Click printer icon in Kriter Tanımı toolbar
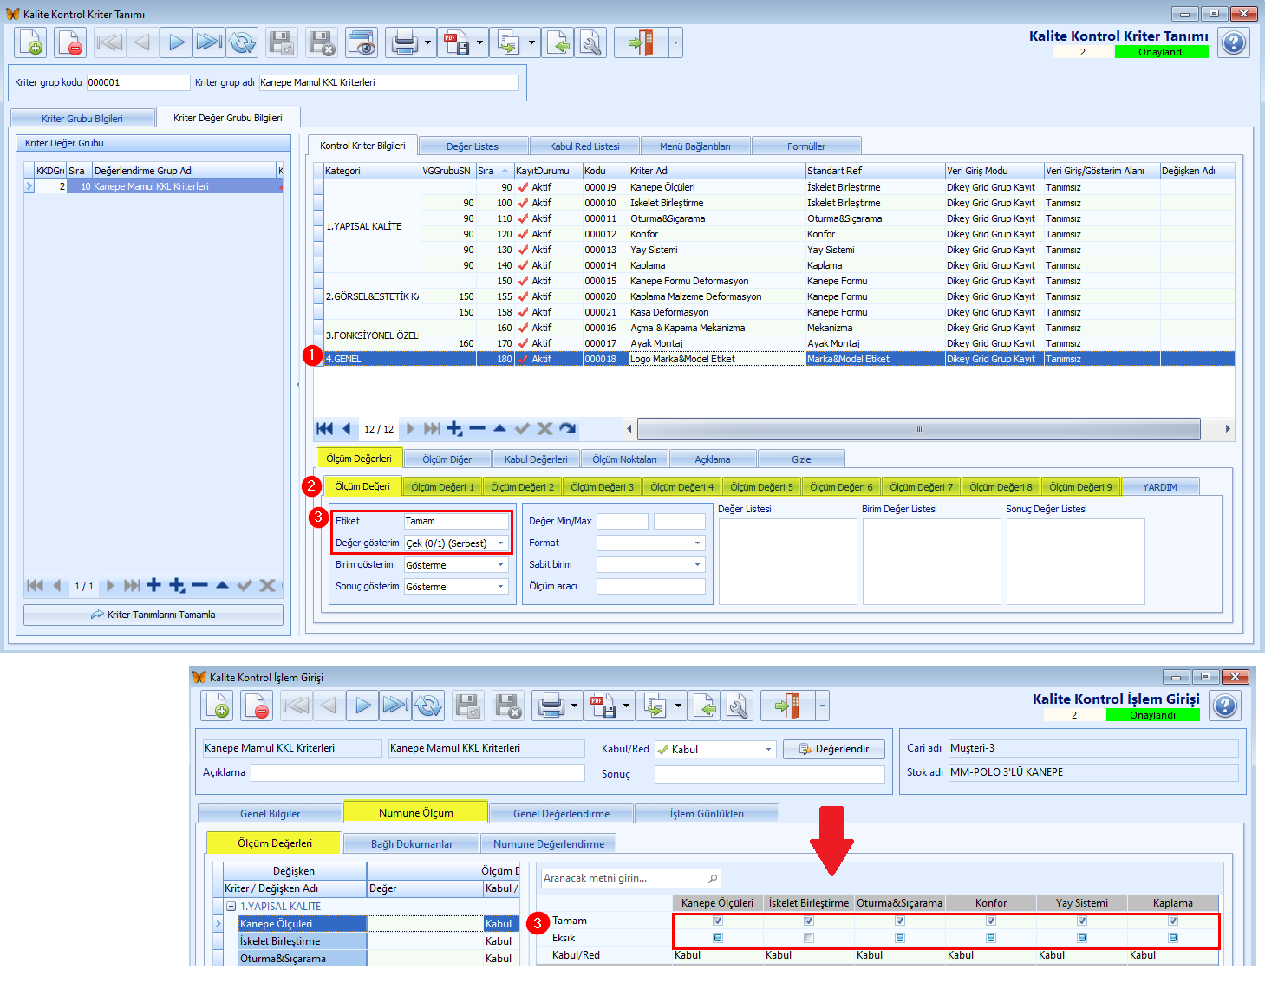Image resolution: width=1265 pixels, height=989 pixels. click(404, 42)
